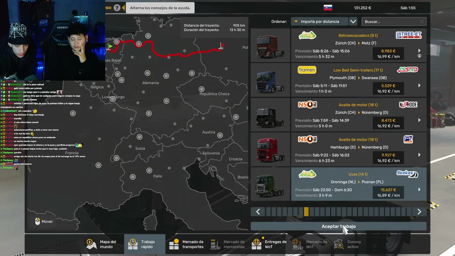
Task: Select the red truck thumbnail for Hamburgo job
Action: (271, 149)
